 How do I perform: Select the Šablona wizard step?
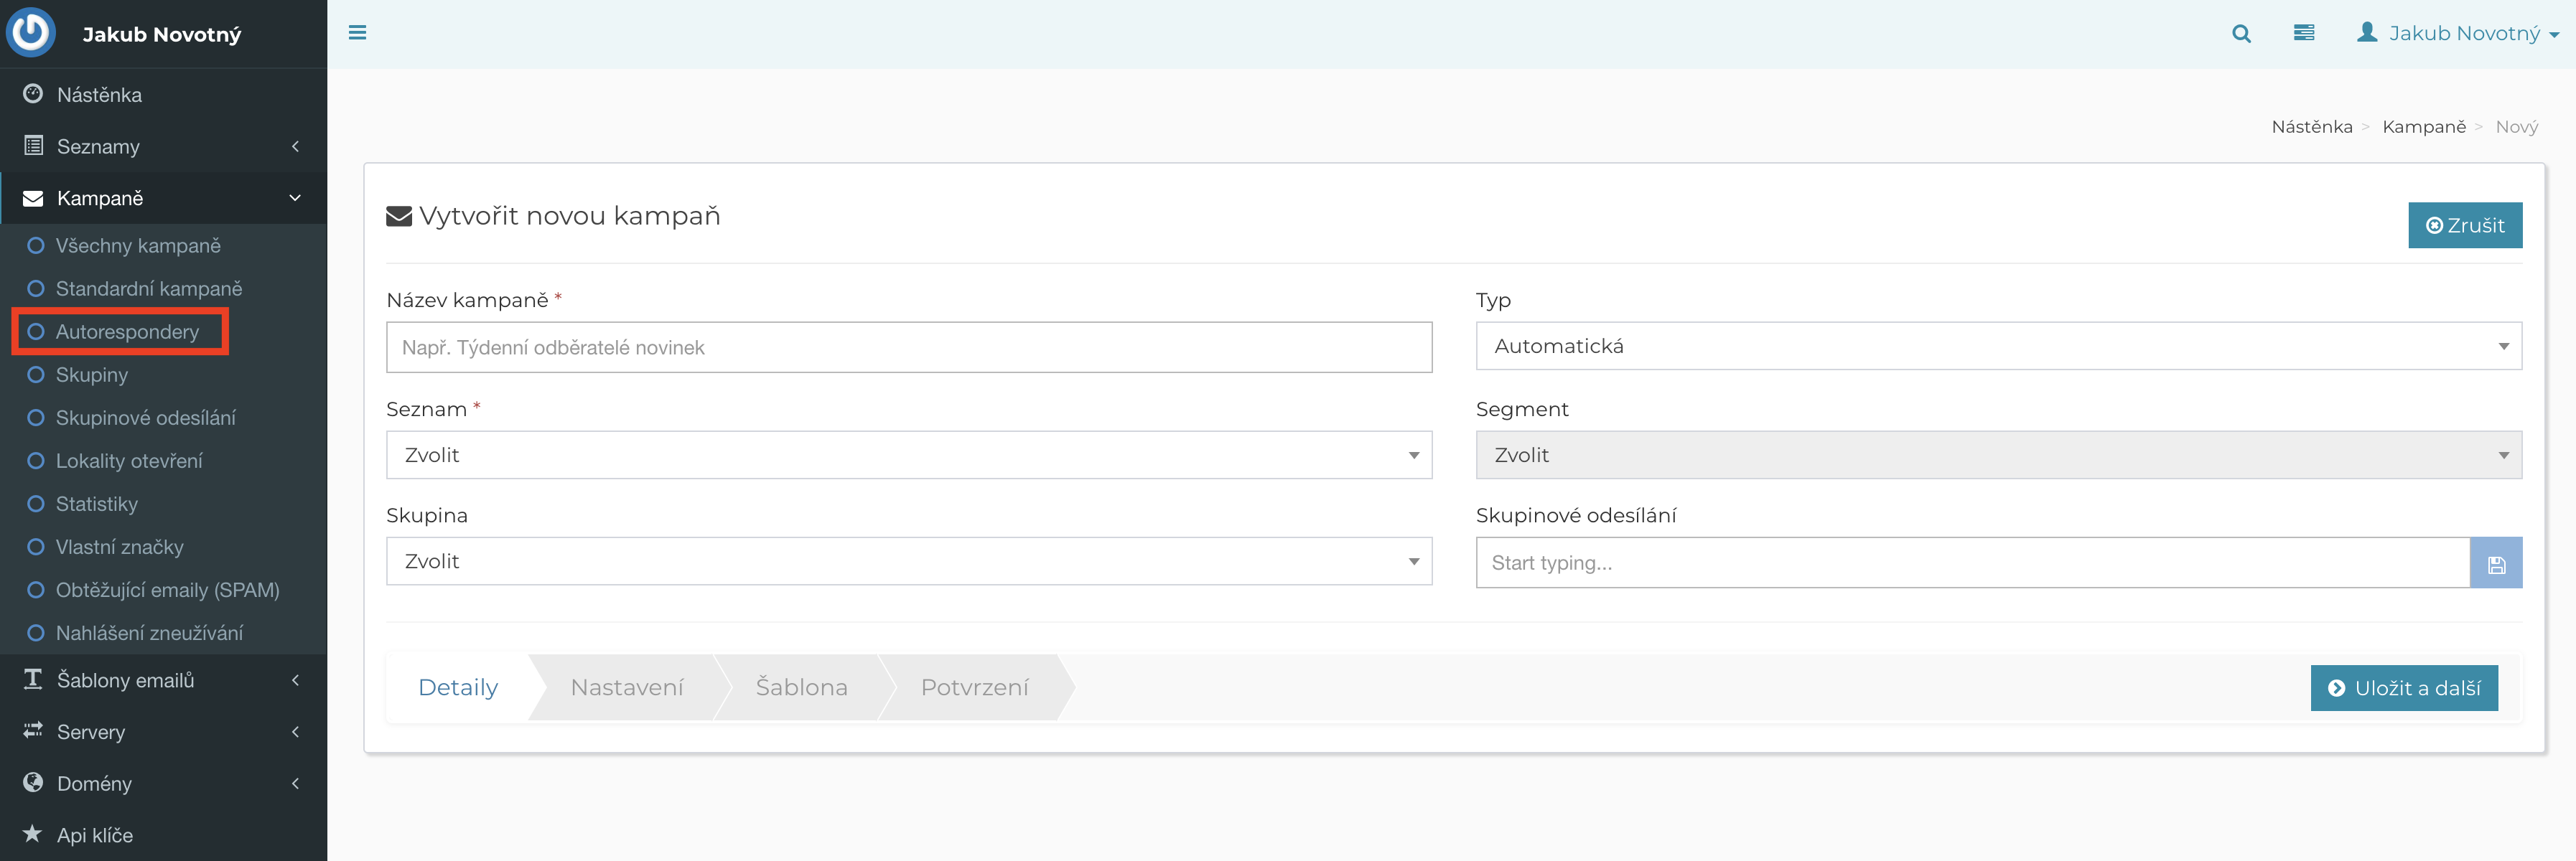pos(801,687)
